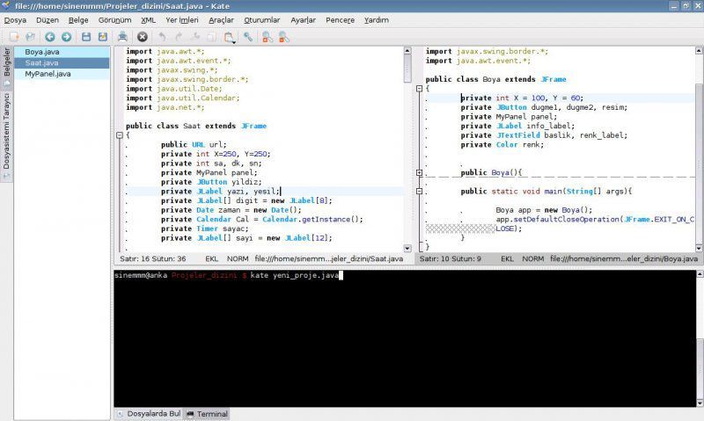Select Boya.java in the document list
Image resolution: width=704 pixels, height=421 pixels.
[x=41, y=52]
